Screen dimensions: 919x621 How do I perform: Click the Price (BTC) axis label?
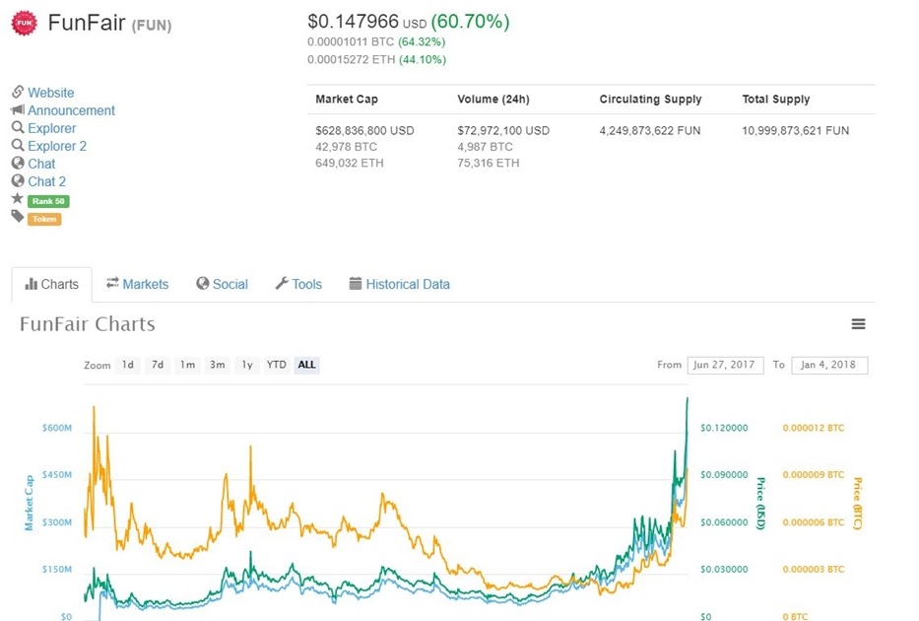tap(857, 503)
